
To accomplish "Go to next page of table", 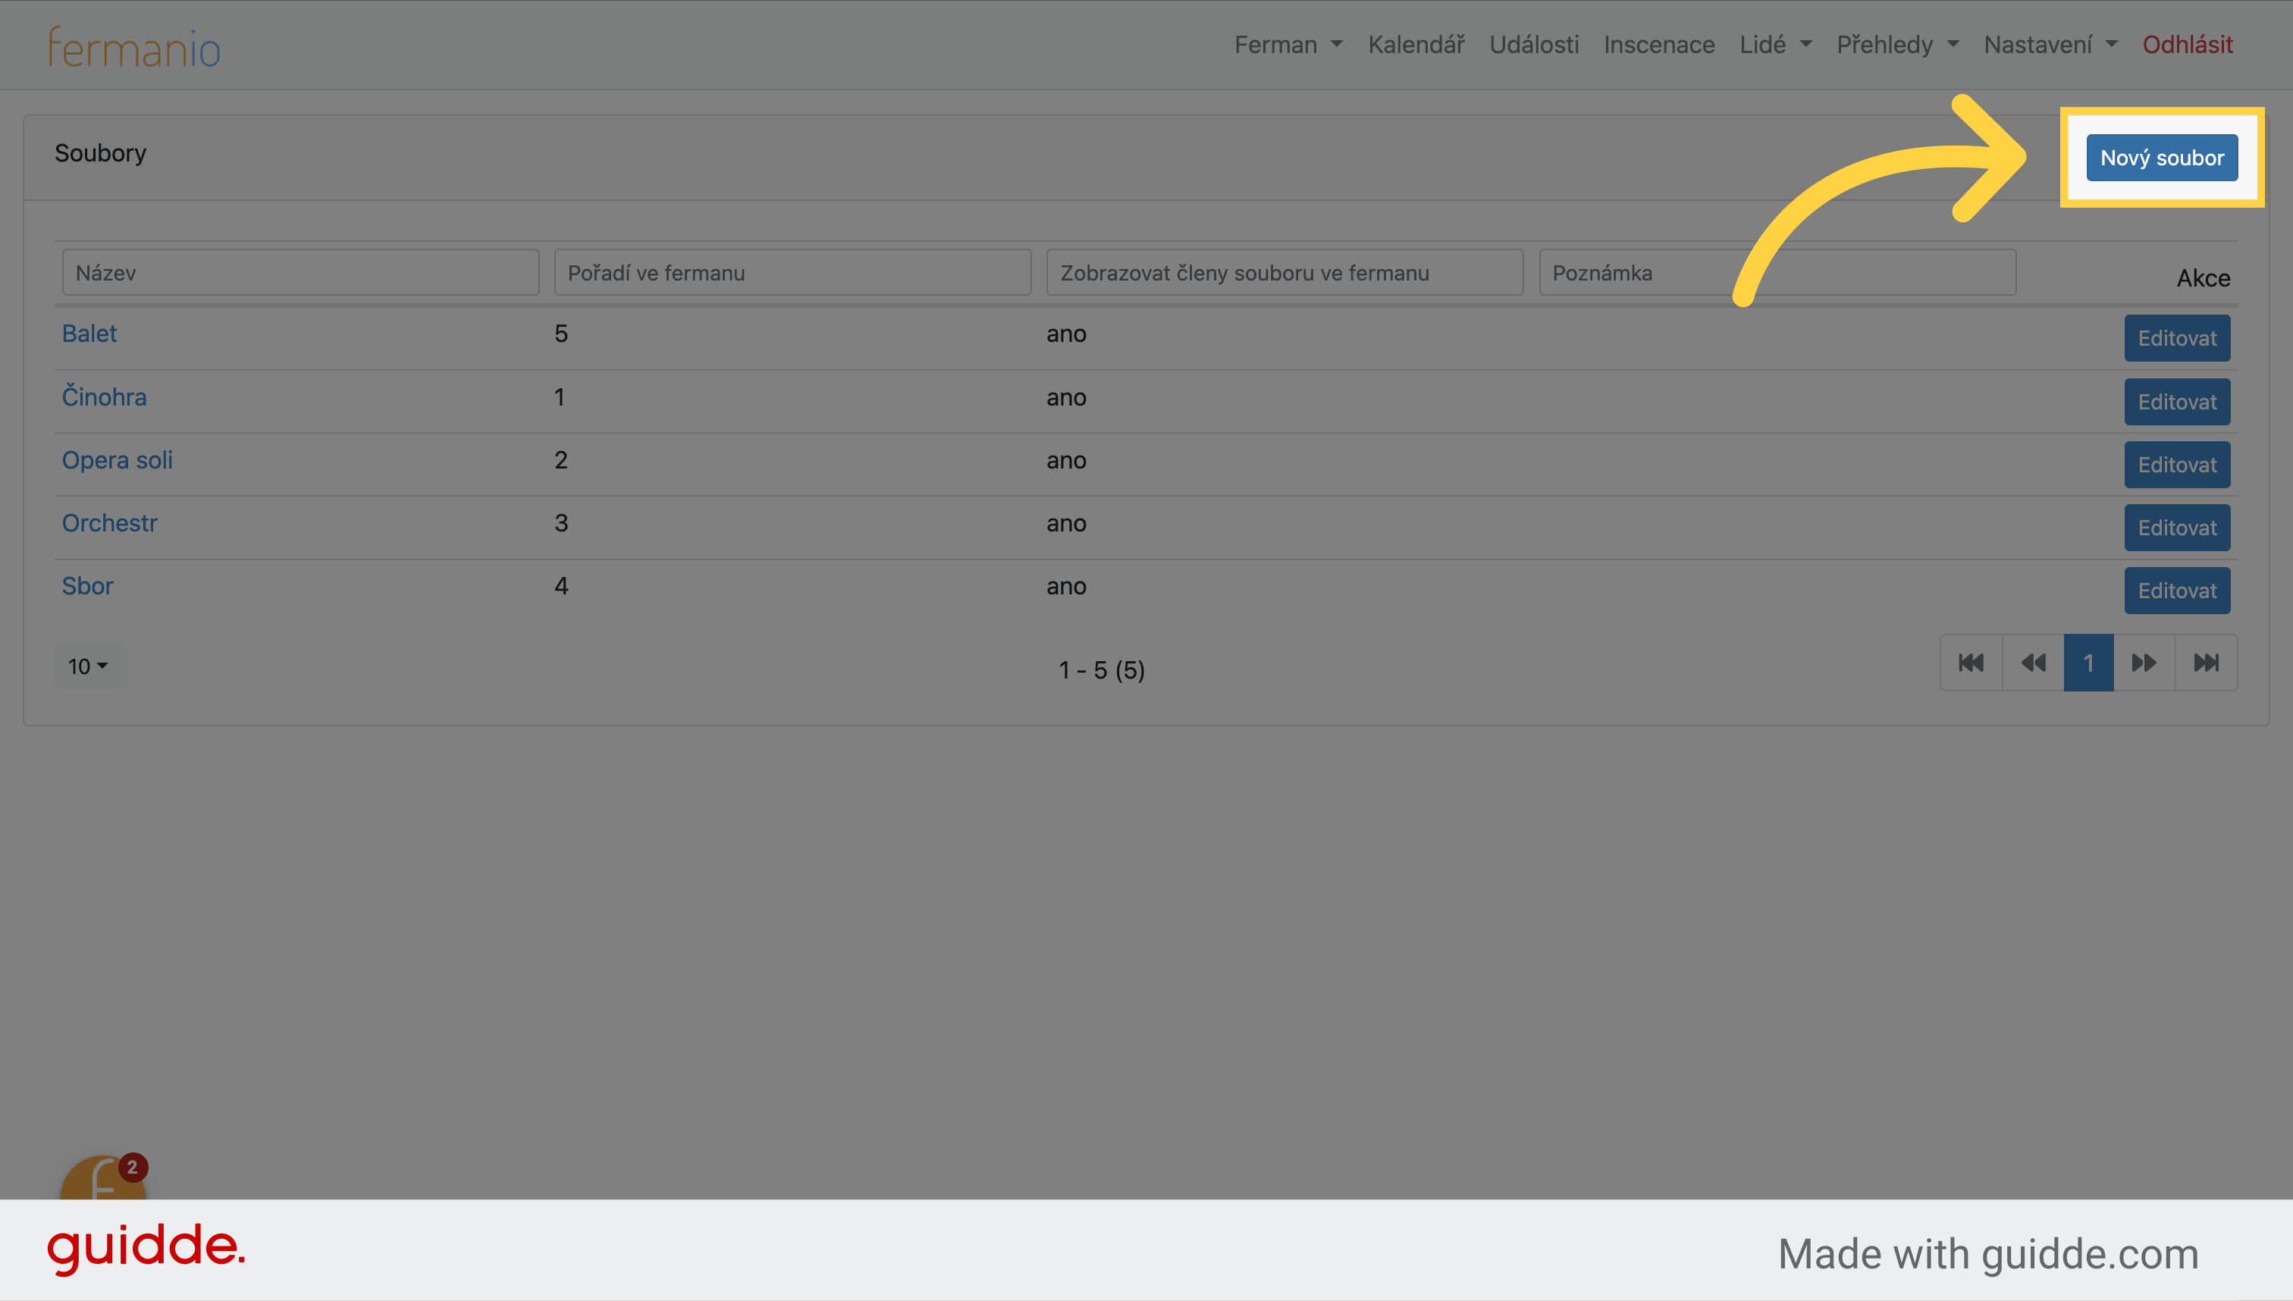I will [x=2144, y=663].
